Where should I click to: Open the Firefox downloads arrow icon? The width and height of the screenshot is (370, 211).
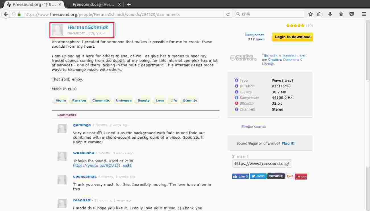(330, 14)
